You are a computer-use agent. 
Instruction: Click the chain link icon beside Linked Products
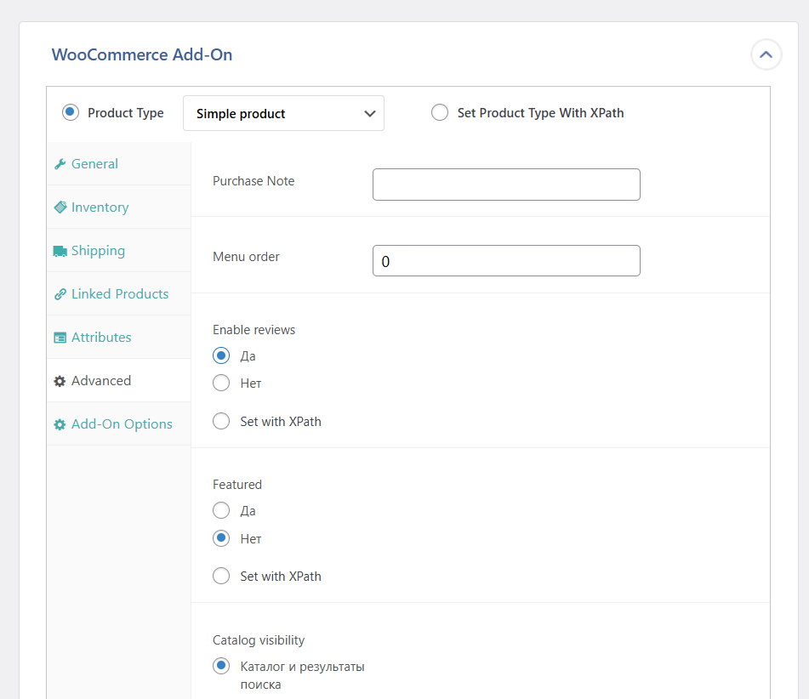click(x=60, y=294)
